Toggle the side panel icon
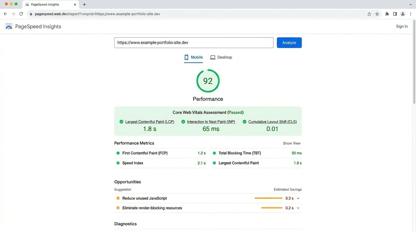 (395, 14)
